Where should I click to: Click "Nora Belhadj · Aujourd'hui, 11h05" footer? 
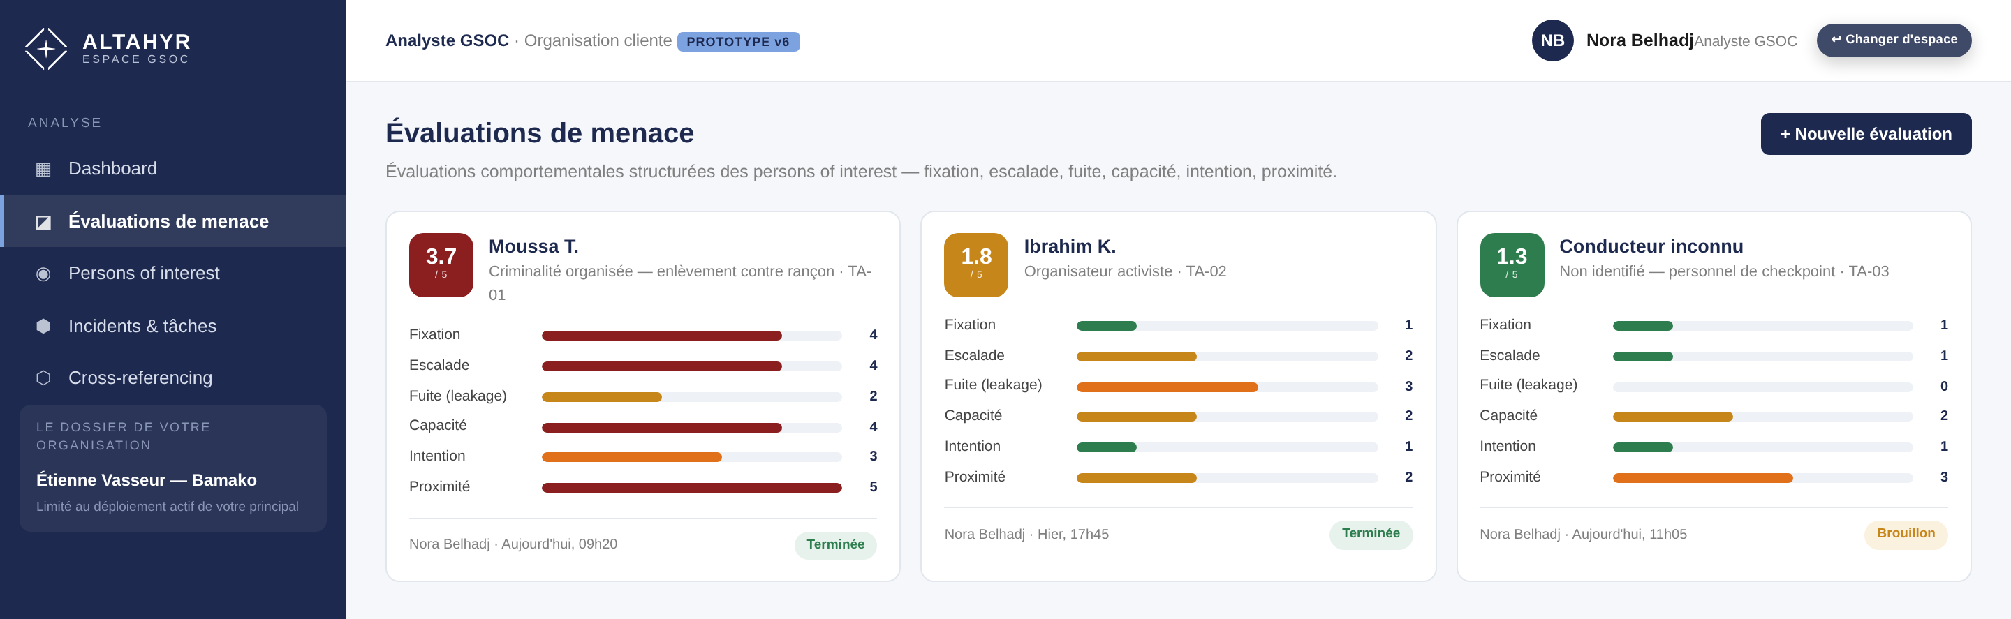coord(1583,535)
